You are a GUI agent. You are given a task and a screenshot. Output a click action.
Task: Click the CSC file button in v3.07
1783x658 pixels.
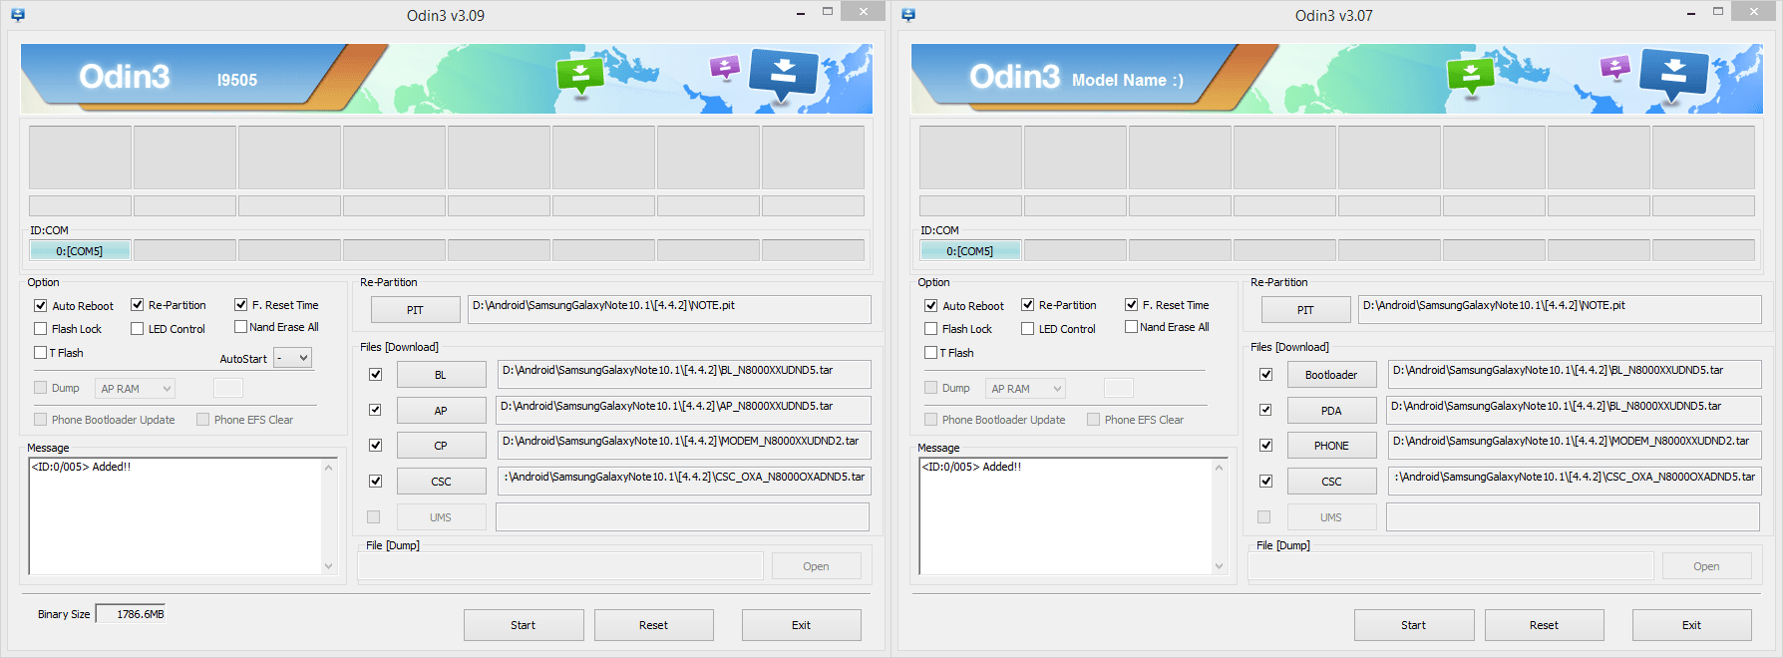click(x=1332, y=482)
